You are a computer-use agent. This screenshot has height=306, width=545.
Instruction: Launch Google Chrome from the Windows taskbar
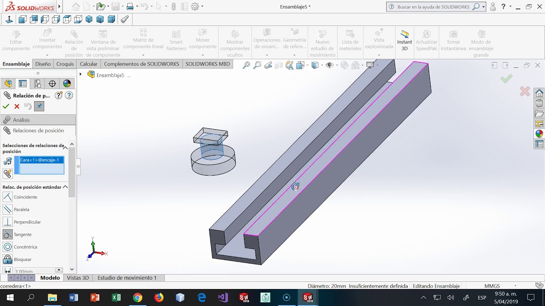(x=138, y=297)
